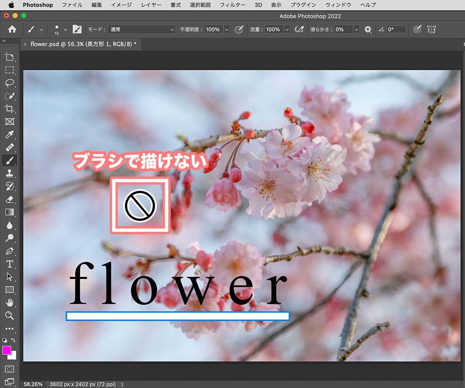Expand the status bar info arrow
The height and width of the screenshot is (388, 465).
tap(122, 384)
